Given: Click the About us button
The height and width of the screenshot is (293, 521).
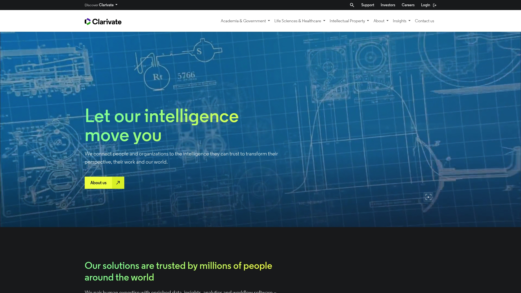Looking at the screenshot, I should tap(98, 183).
